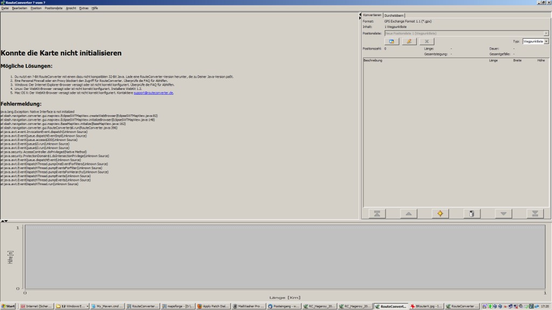Image resolution: width=552 pixels, height=310 pixels.
Task: Click the rename position list pencil icon
Action: 409,41
